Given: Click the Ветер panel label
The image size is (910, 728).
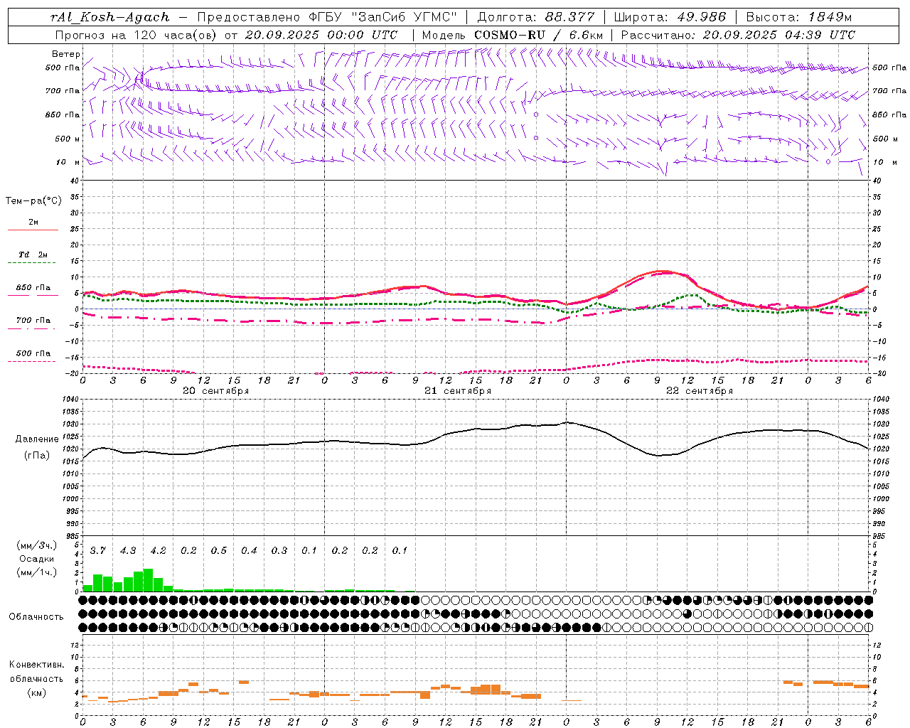Looking at the screenshot, I should point(65,54).
